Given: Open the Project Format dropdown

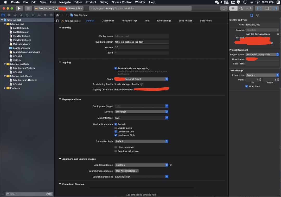Looking at the screenshot, I should pyautogui.click(x=262, y=54).
